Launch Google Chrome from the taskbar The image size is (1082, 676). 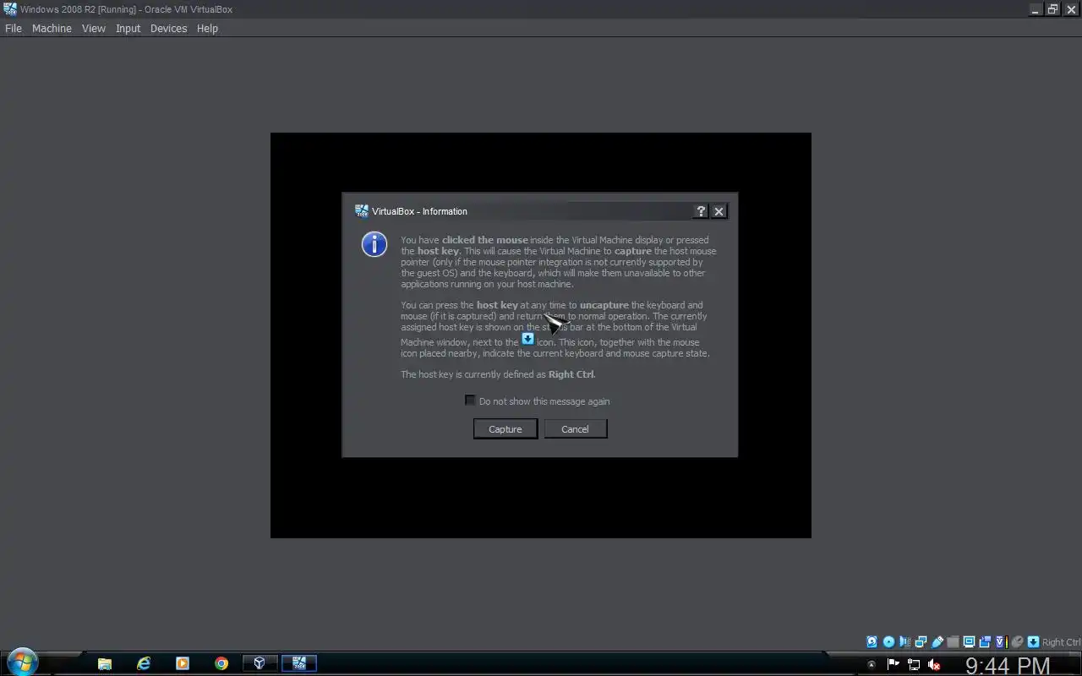click(221, 663)
